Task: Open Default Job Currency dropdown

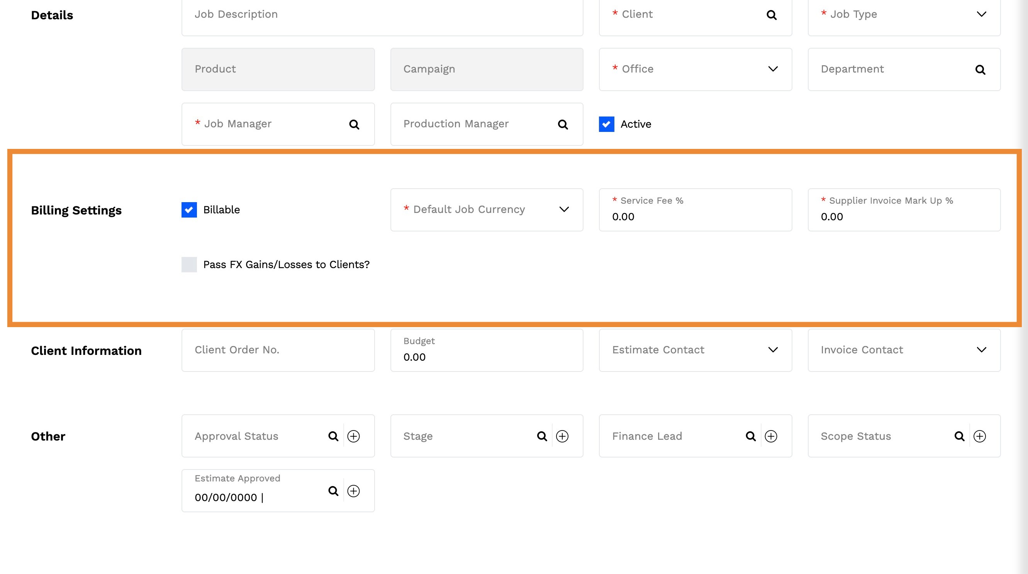Action: point(564,210)
